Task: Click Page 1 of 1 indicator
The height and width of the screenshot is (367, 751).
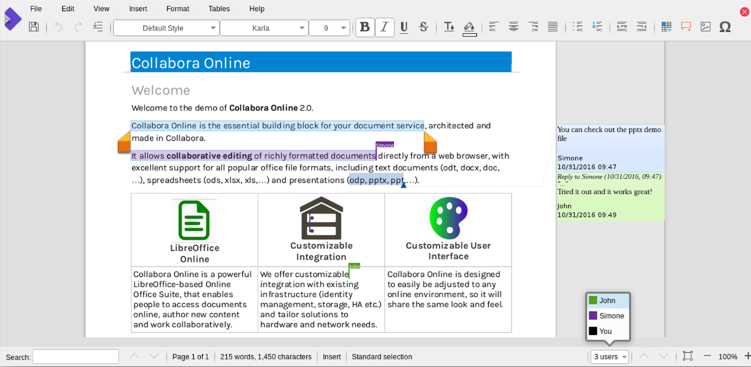Action: pyautogui.click(x=191, y=357)
